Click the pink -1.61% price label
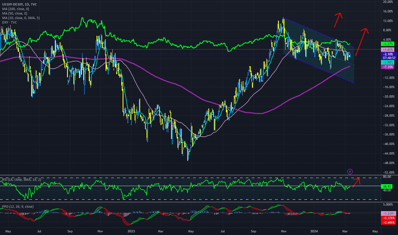Viewport: 398px width, 235px height. point(388,50)
